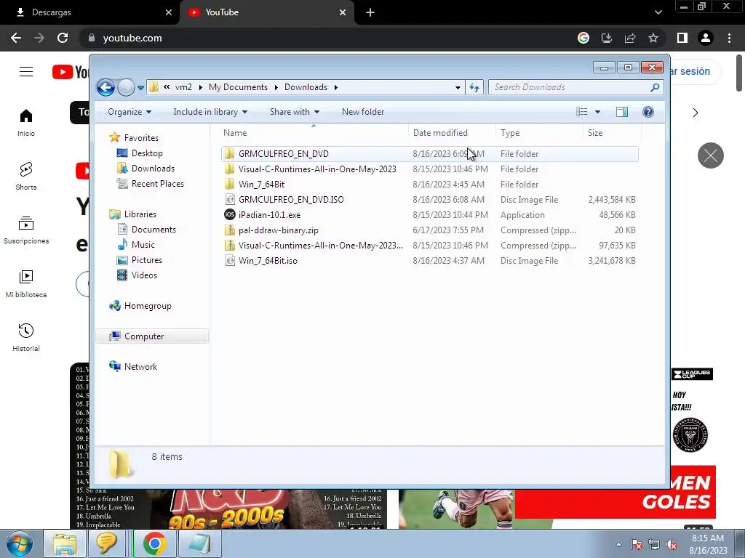Open Desktop under Favorites
This screenshot has height=558, width=745.
[x=147, y=153]
